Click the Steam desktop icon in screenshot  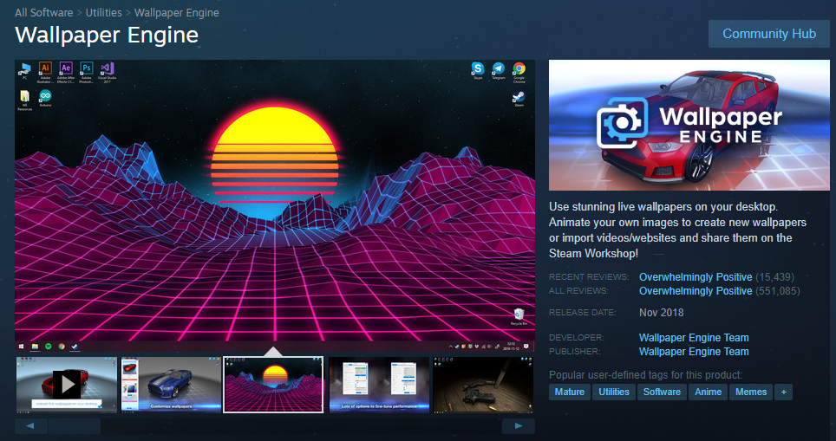click(x=519, y=99)
